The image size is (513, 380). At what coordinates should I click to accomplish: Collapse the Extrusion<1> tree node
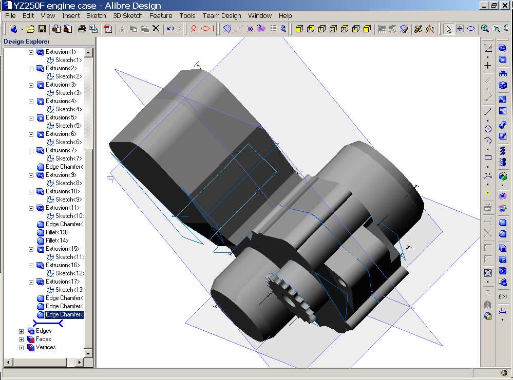[31, 52]
